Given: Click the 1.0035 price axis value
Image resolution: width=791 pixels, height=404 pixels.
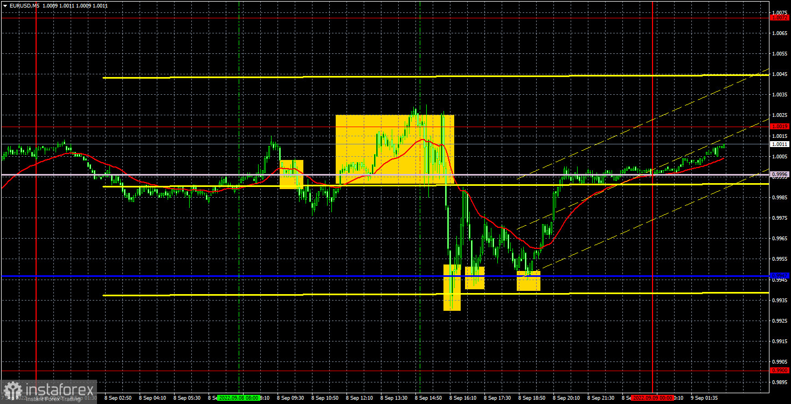Looking at the screenshot, I should (780, 94).
